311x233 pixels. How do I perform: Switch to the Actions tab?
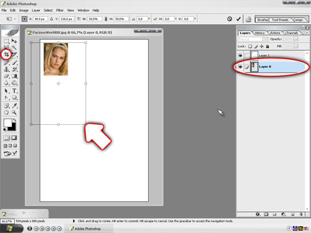275,33
